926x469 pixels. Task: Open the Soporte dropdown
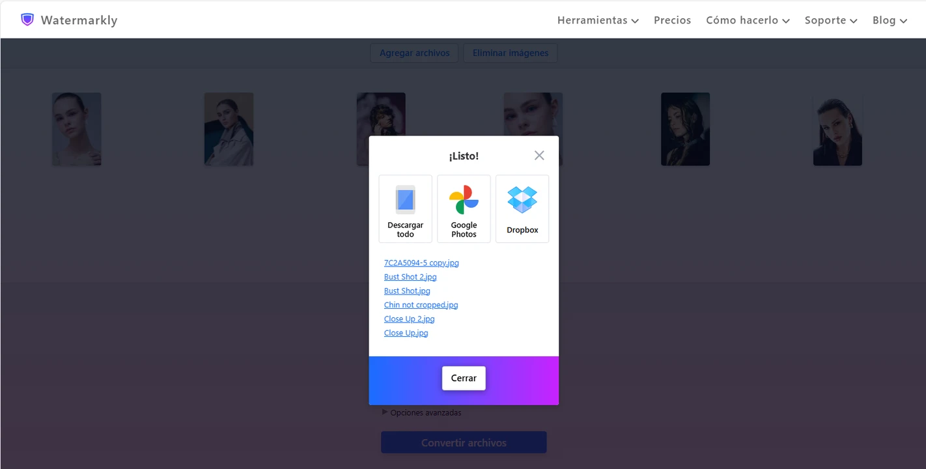[x=830, y=20]
